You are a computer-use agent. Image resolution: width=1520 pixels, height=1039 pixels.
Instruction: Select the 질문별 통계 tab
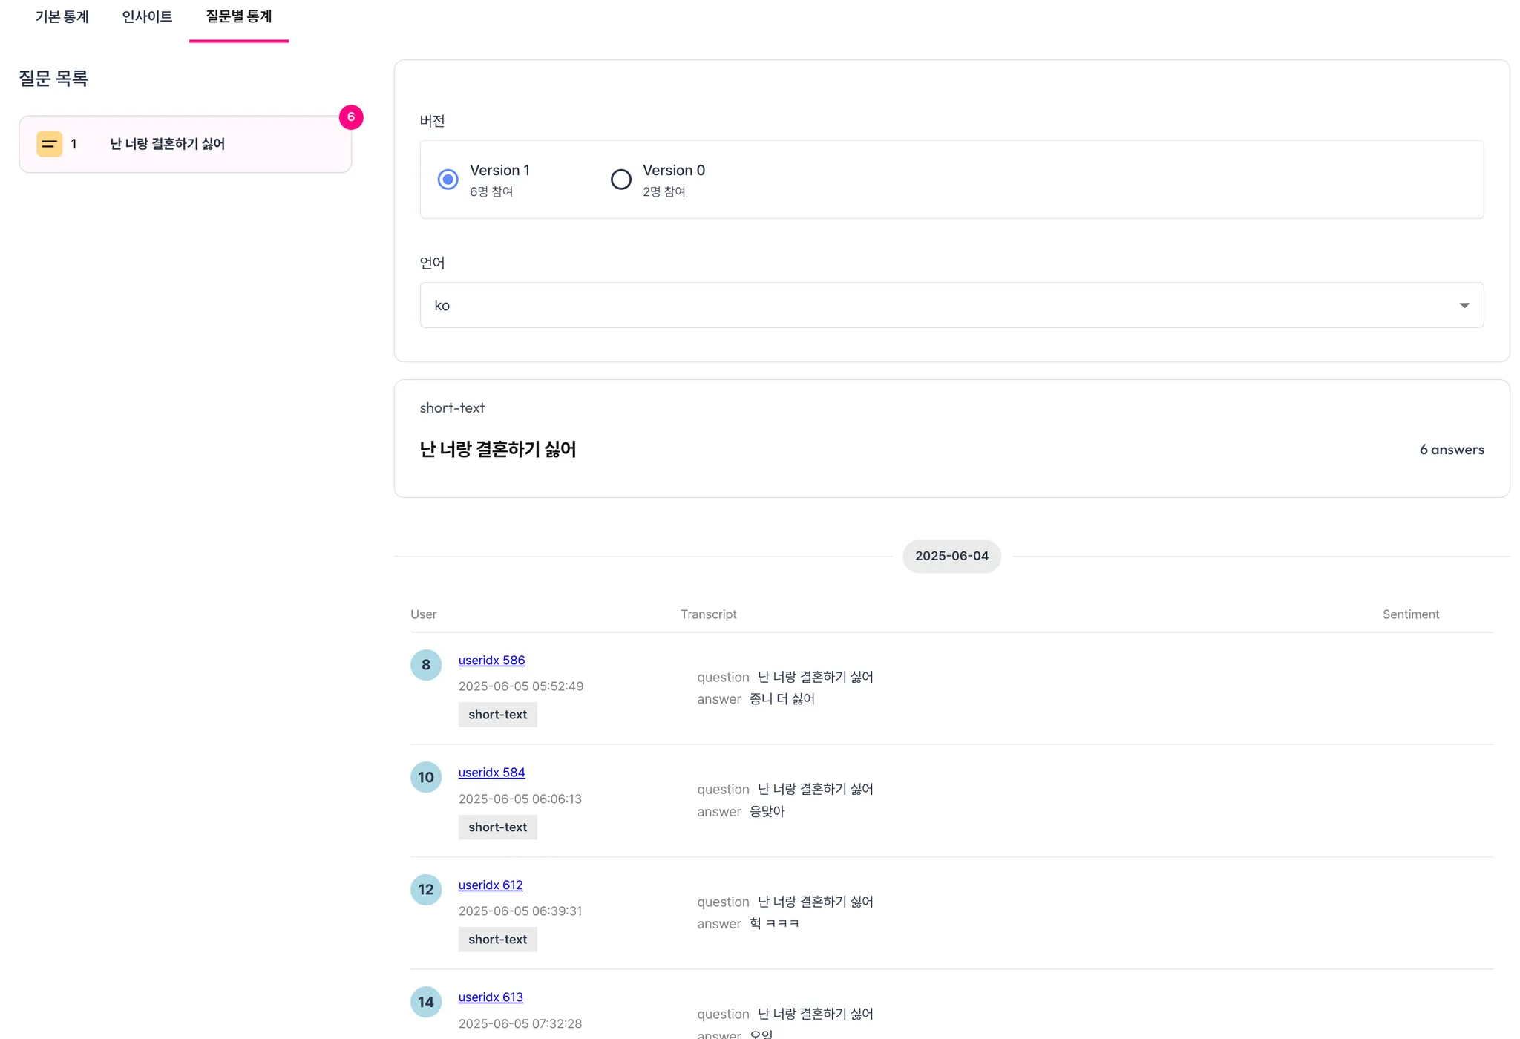(x=239, y=17)
